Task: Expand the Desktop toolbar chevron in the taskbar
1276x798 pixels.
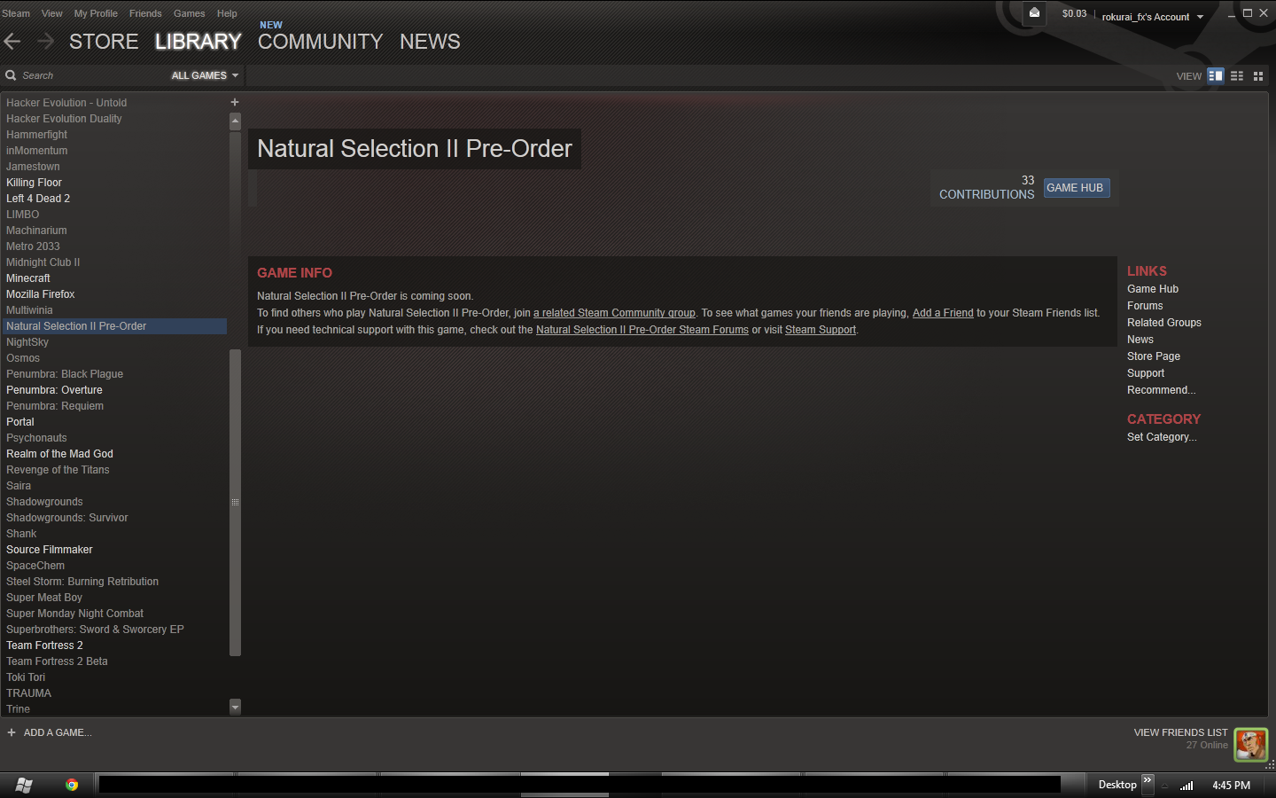Action: [x=1148, y=781]
